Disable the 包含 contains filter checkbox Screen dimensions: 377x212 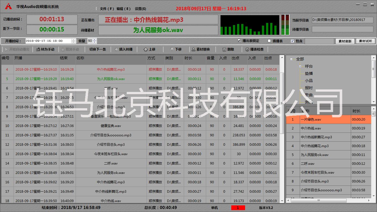click(292, 41)
